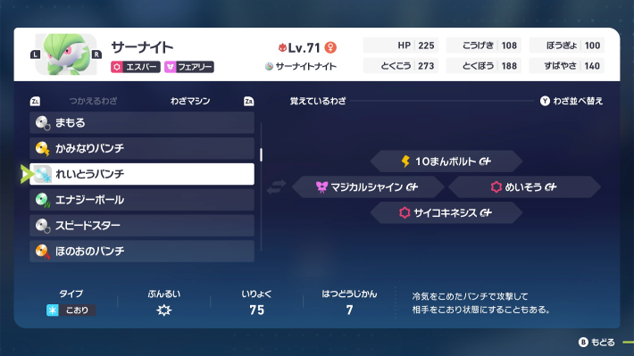Image resolution: width=634 pixels, height=356 pixels.
Task: Click the タイプ column label
Action: point(71,294)
